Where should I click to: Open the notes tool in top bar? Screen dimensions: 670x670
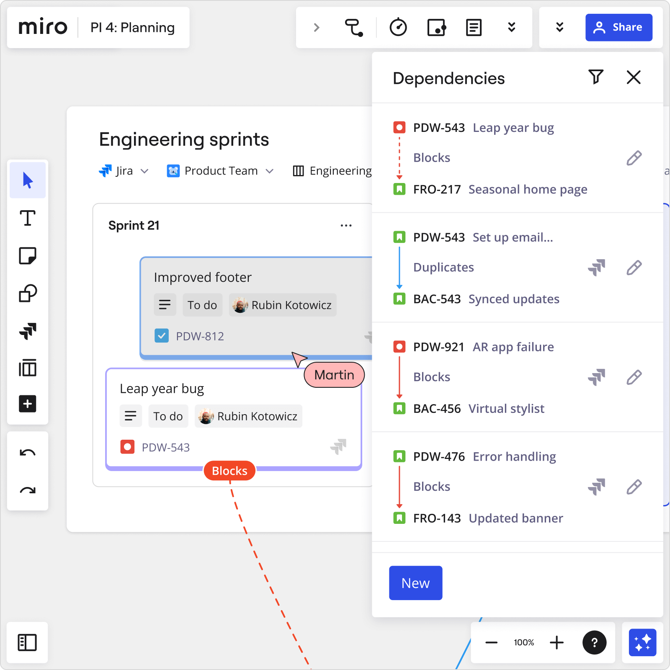pyautogui.click(x=474, y=28)
